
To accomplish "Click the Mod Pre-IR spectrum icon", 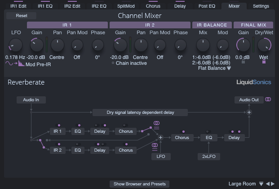I will pyautogui.click(x=22, y=63).
